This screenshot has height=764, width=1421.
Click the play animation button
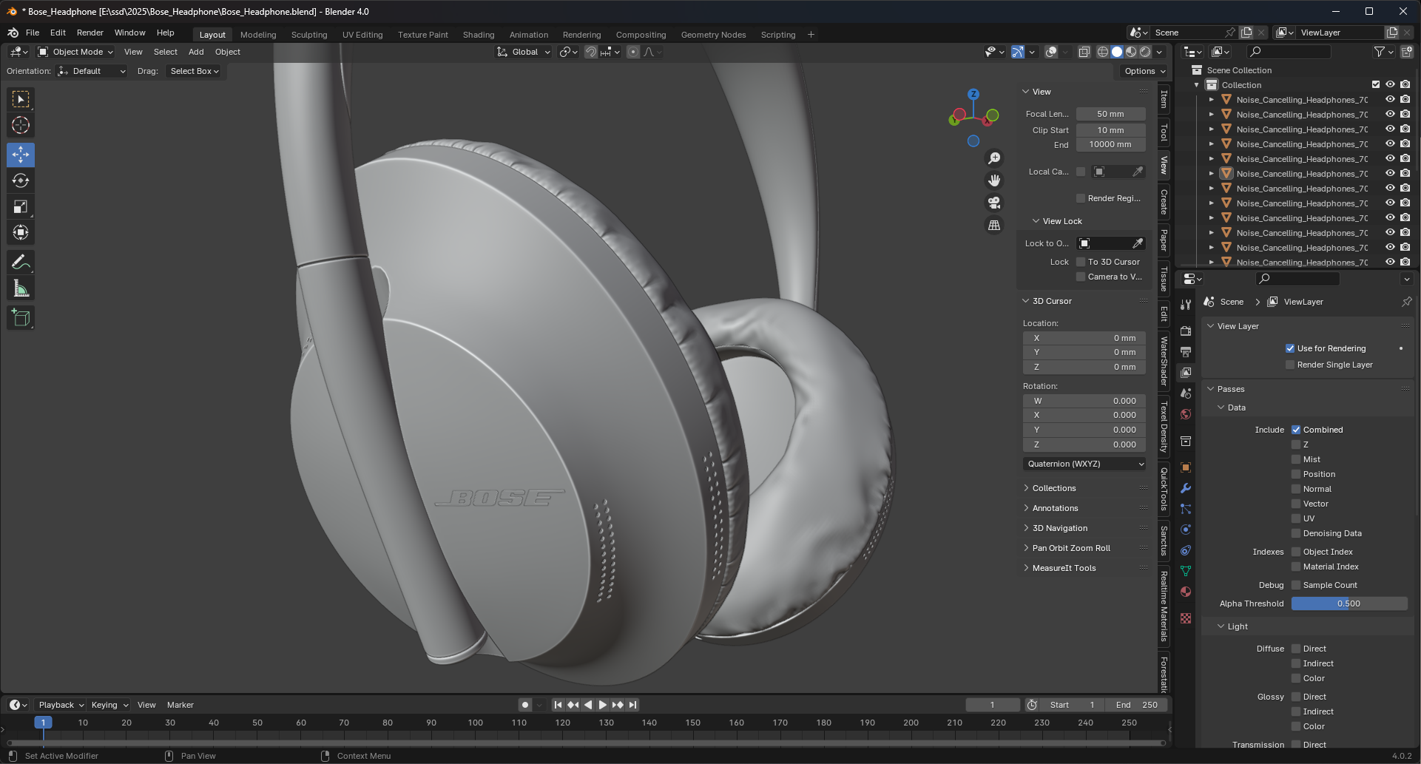tap(602, 705)
